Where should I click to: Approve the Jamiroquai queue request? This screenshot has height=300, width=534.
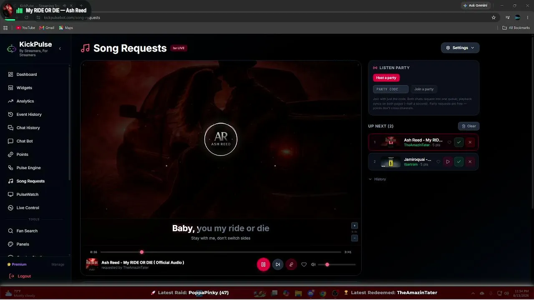pyautogui.click(x=459, y=162)
